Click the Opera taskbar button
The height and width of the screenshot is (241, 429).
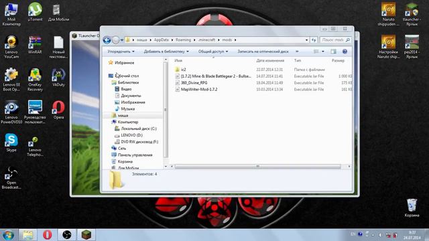coord(48,235)
